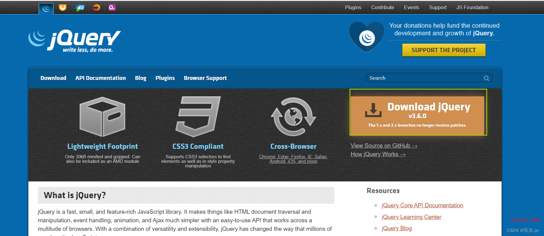Click the search magnifier icon
Viewport: 544px width, 236px height.
coord(486,78)
